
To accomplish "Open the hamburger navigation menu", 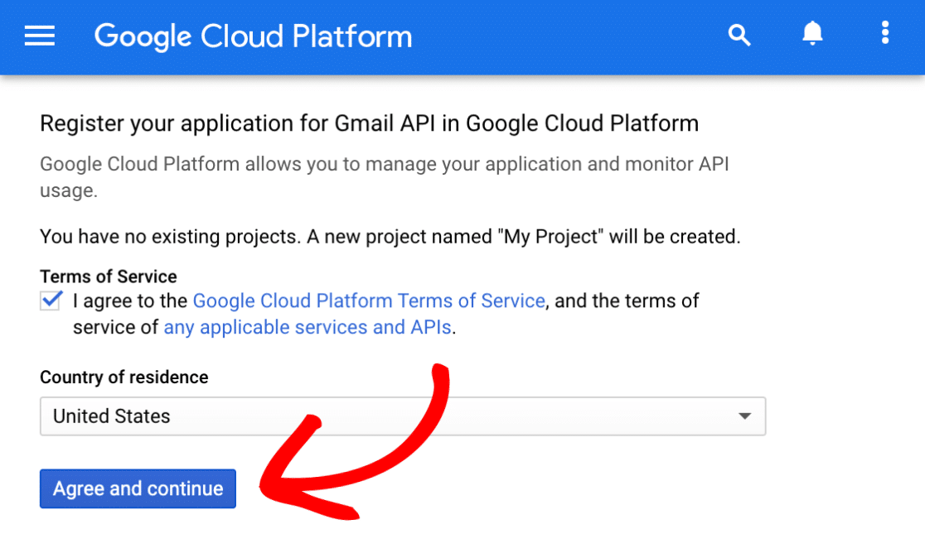I will point(40,36).
